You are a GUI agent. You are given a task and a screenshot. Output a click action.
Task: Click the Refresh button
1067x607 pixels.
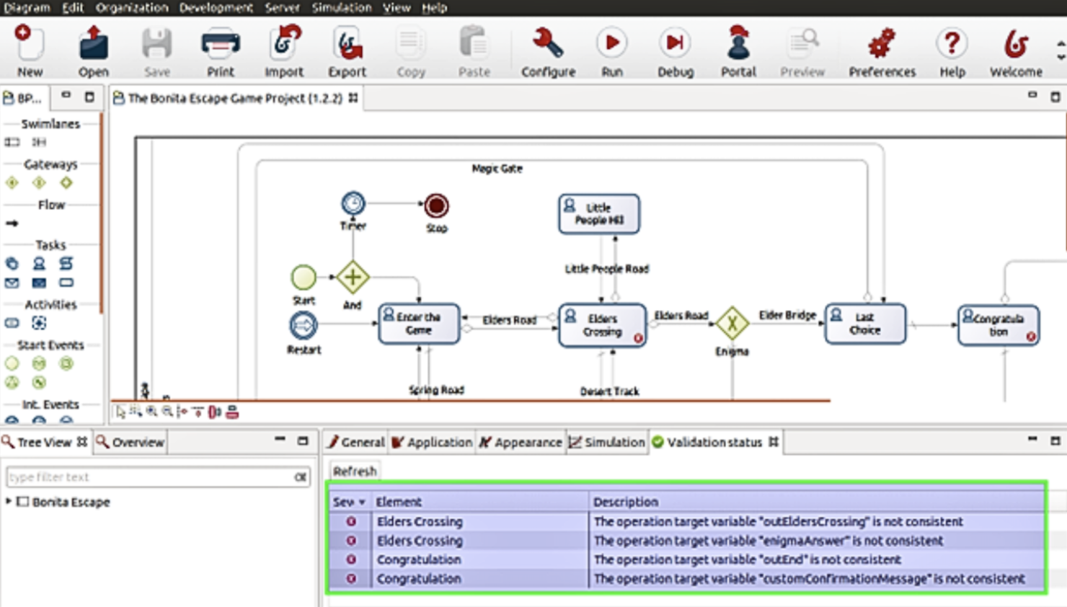click(355, 471)
